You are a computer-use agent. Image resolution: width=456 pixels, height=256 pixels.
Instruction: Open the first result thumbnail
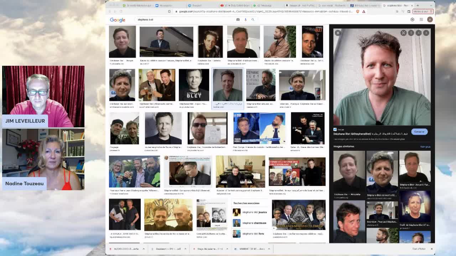point(122,42)
